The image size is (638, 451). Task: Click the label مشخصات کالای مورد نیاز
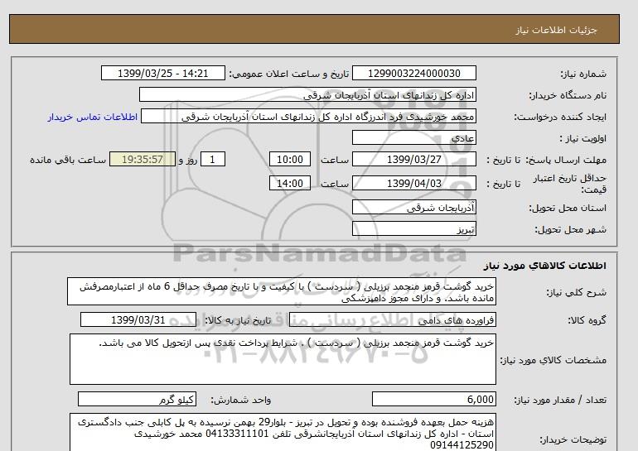[553, 360]
